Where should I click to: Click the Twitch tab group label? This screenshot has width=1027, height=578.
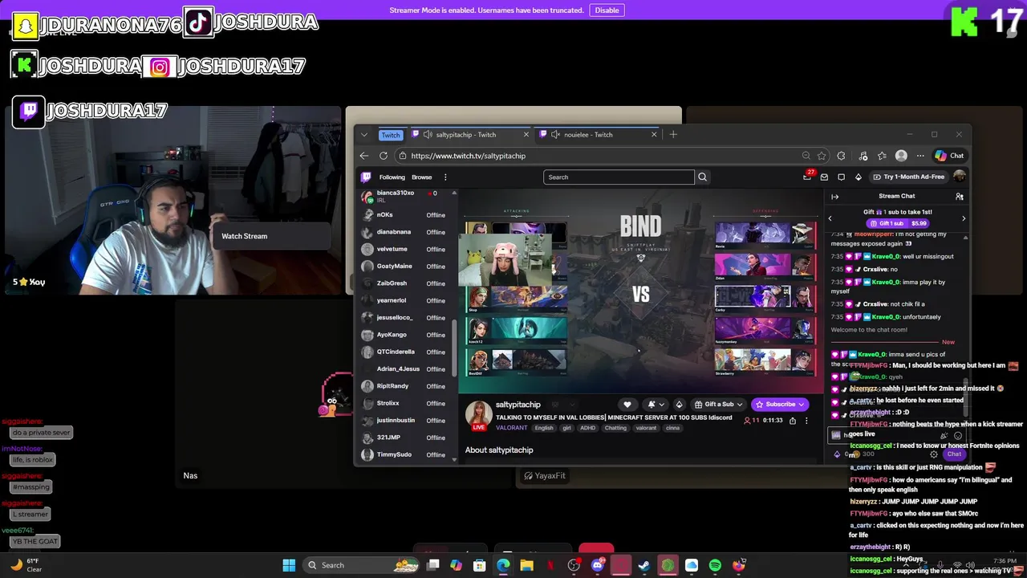pyautogui.click(x=391, y=135)
